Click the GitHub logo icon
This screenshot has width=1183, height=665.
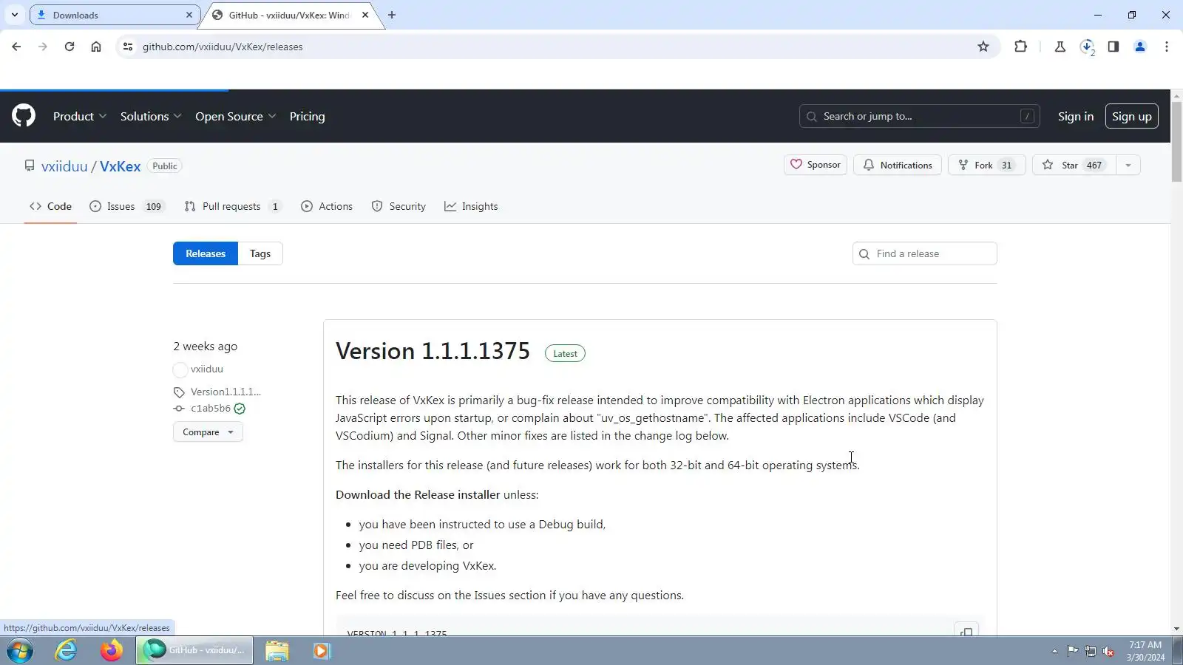pyautogui.click(x=24, y=116)
